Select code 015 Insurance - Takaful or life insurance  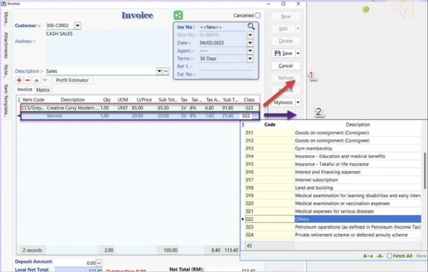333,164
